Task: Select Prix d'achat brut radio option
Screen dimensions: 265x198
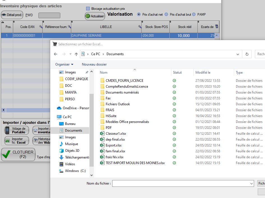Action: point(166,14)
